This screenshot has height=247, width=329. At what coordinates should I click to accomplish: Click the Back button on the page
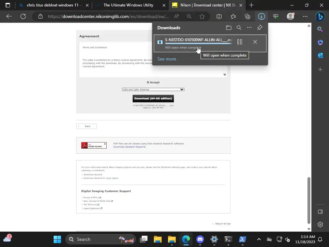[x=86, y=126]
